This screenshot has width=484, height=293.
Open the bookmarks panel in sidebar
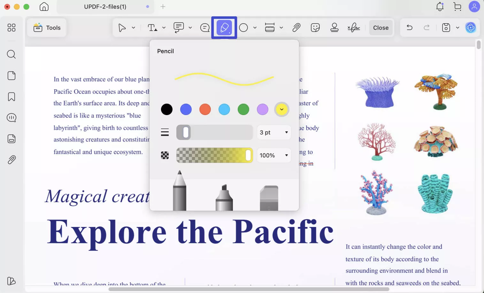12,97
